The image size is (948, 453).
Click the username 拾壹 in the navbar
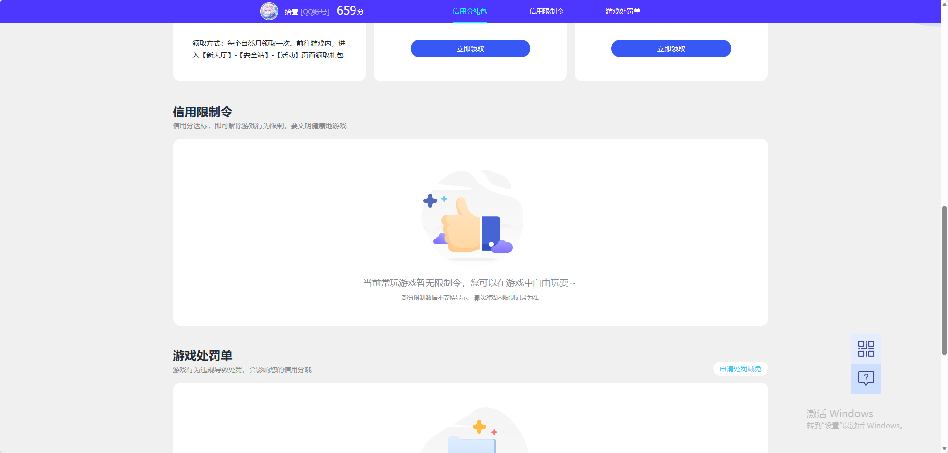click(291, 11)
